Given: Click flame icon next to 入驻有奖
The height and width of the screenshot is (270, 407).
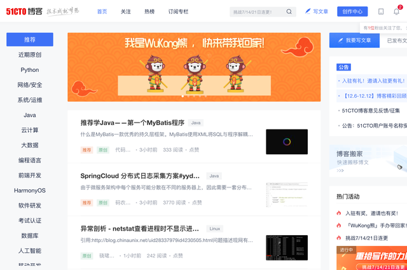Looking at the screenshot, I should [339, 213].
